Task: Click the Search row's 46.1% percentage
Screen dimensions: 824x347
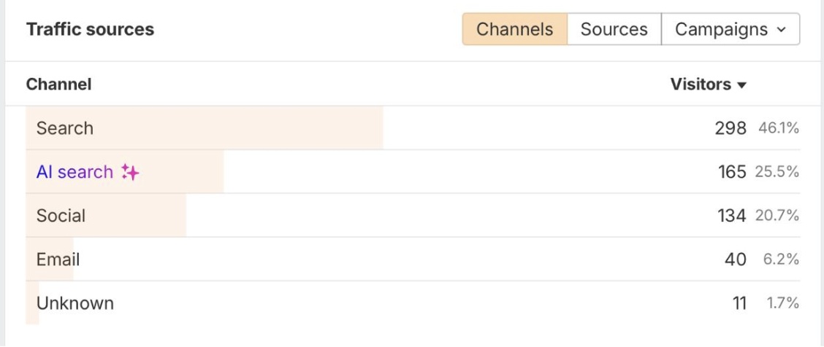Action: [x=779, y=128]
